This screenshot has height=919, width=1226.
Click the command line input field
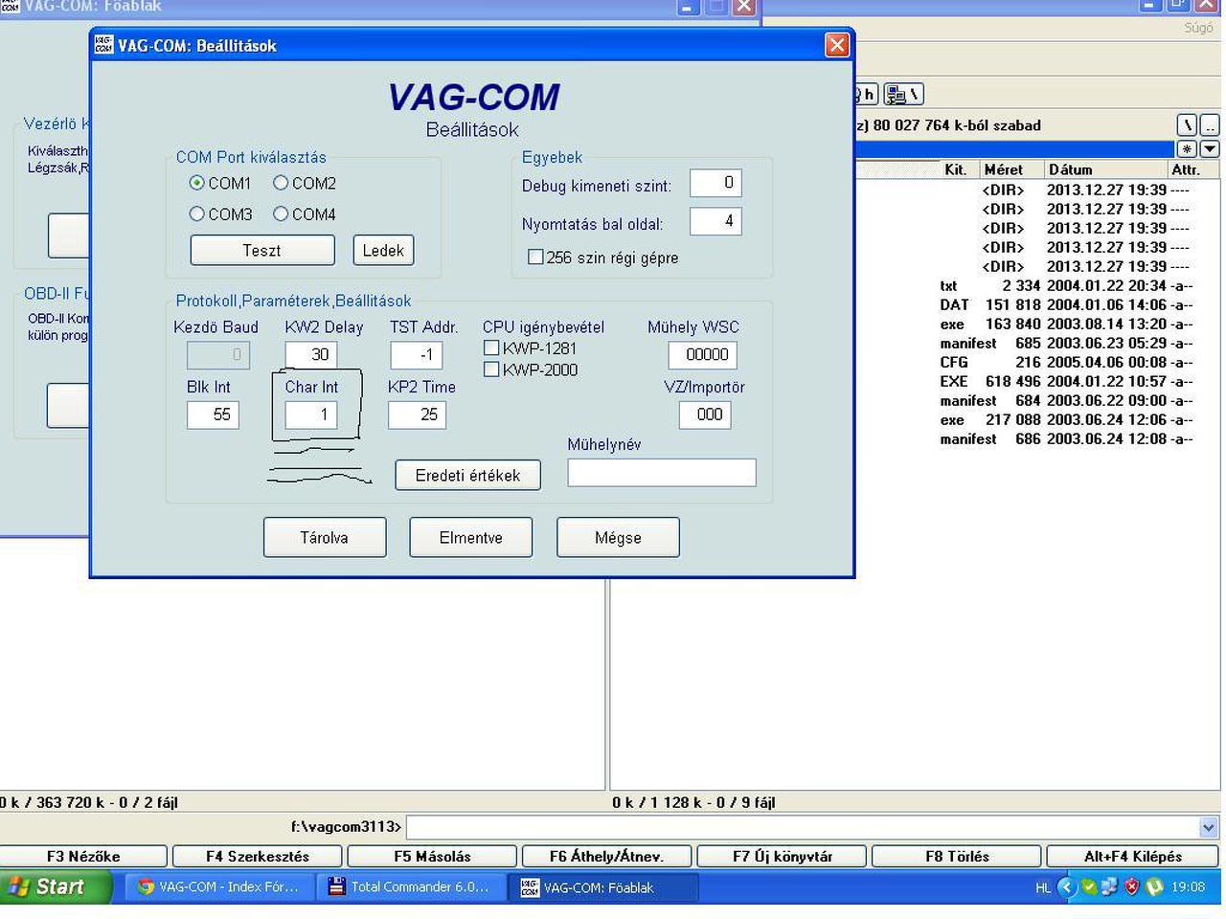coord(803,827)
